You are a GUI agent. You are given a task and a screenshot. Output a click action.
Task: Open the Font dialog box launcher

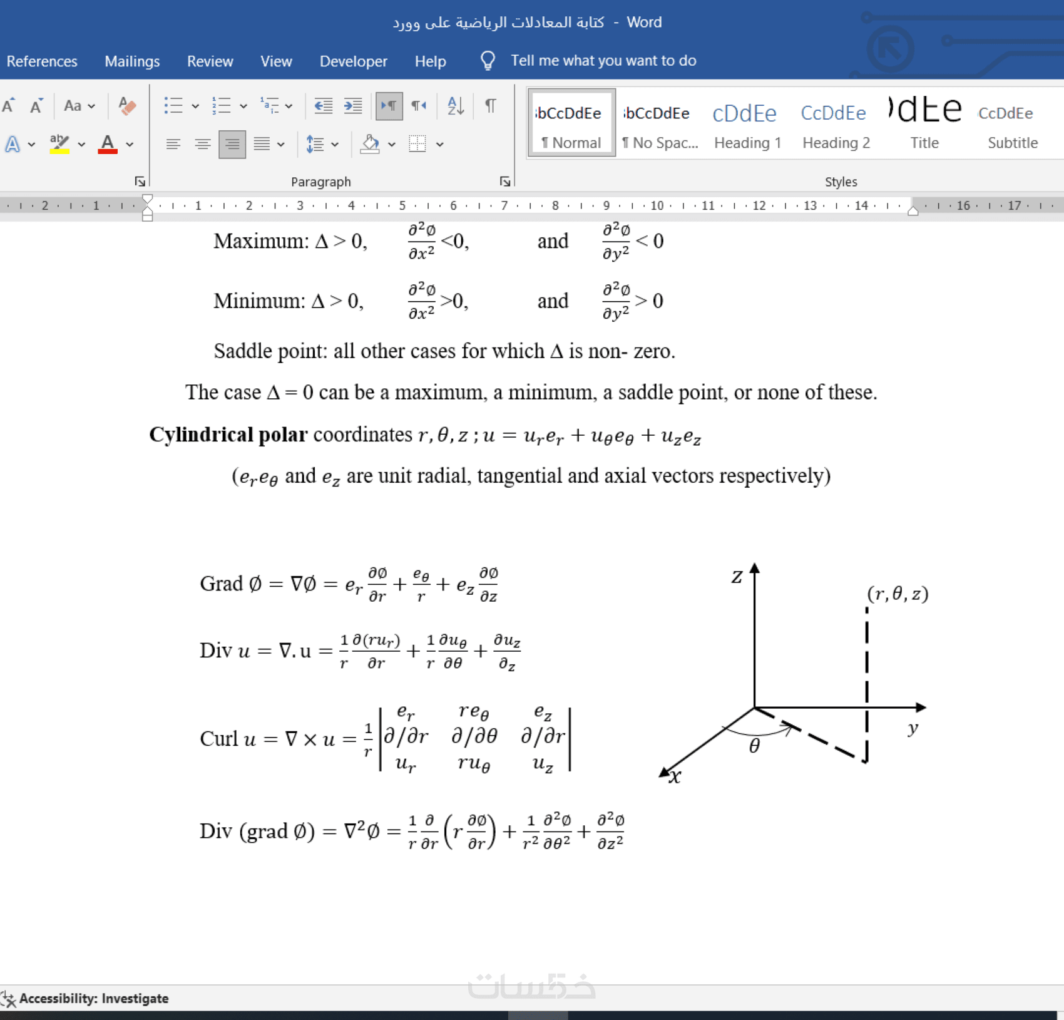(x=140, y=182)
